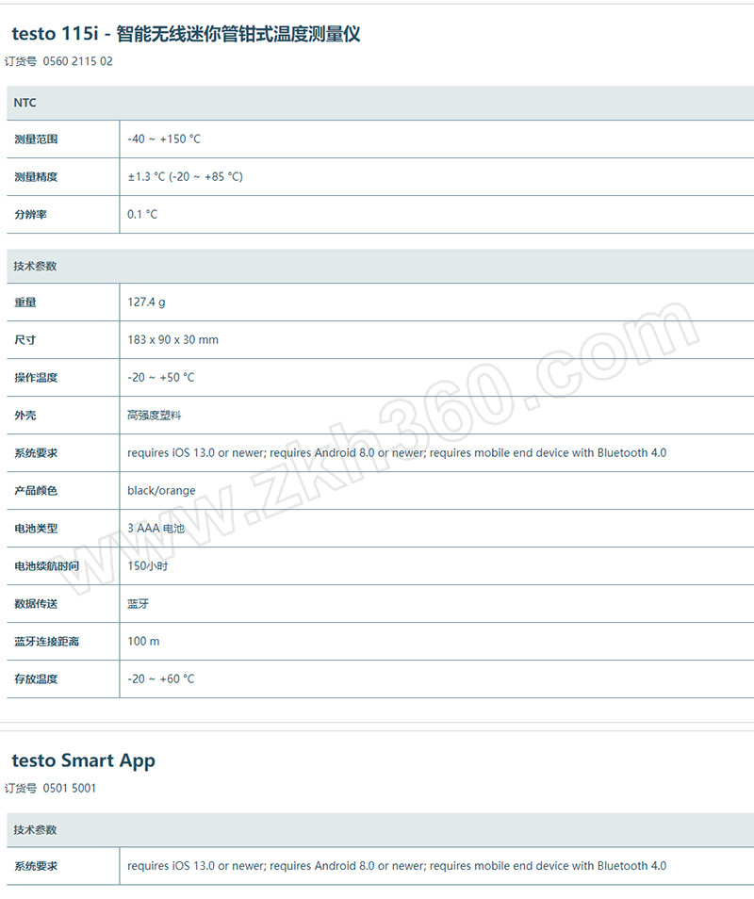Select the 150小时 battery life value
Screen dimensions: 754x899
[147, 566]
